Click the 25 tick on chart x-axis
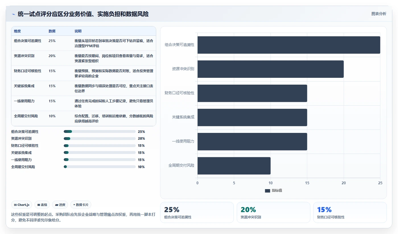 coord(380,183)
